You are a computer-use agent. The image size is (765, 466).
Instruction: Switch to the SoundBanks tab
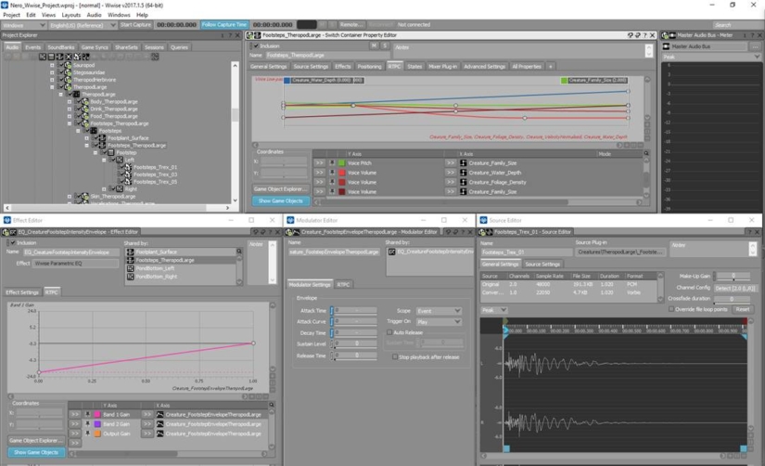coord(61,47)
